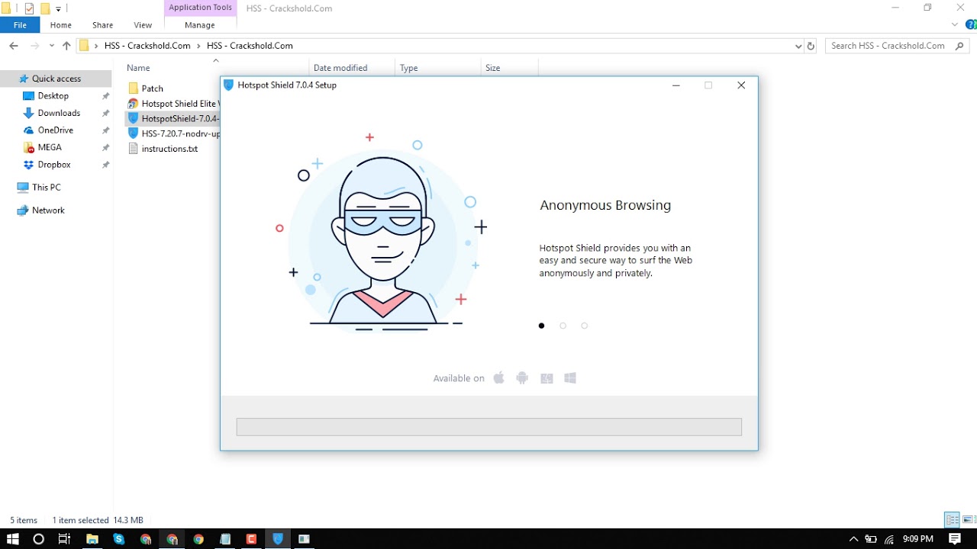Sort files by Name column header
977x549 pixels.
click(138, 68)
